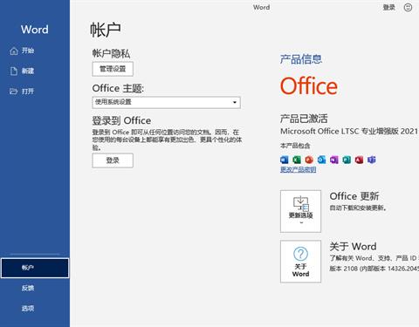Click the open folder icon beside 打开
The image size is (419, 327).
tap(14, 92)
